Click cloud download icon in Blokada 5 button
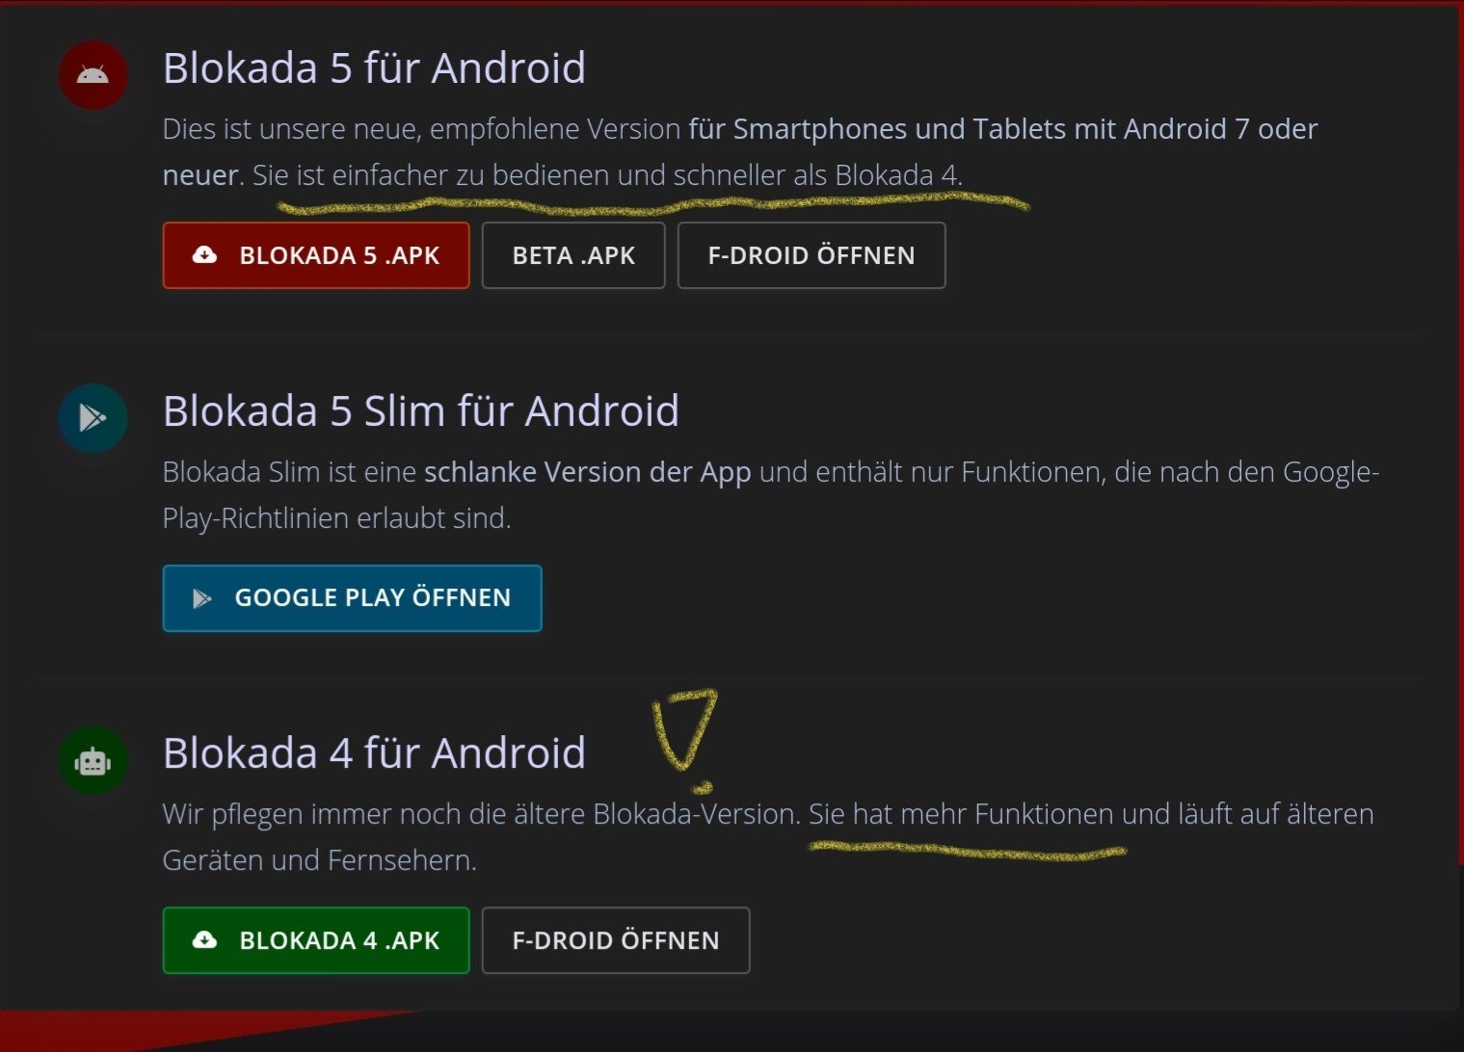 pos(204,255)
